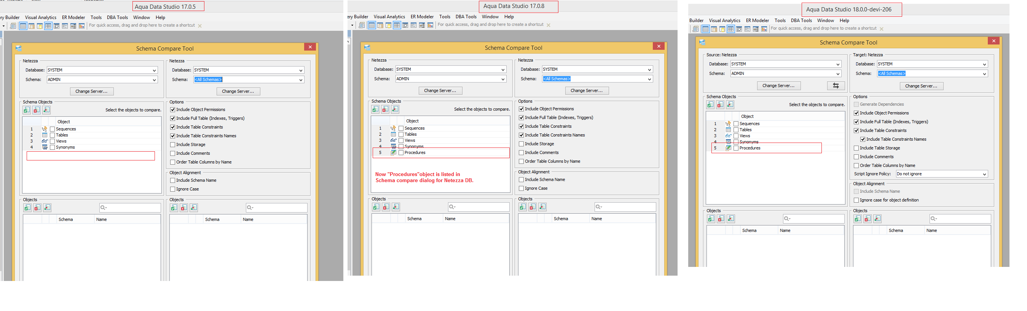Toggle Include Table Storage in 18.0.0 window
The image size is (1027, 311).
click(x=856, y=148)
